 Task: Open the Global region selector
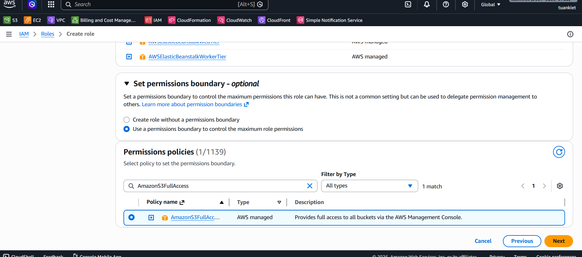coord(490,5)
